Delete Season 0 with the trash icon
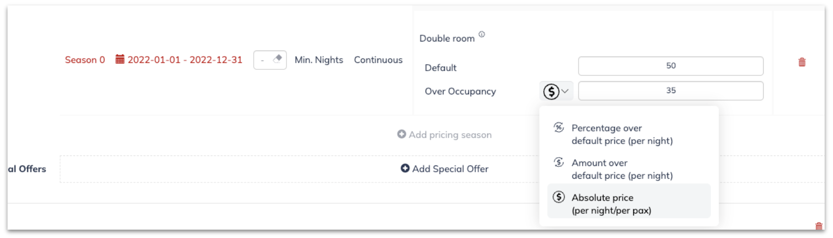833x238 pixels. tap(802, 62)
